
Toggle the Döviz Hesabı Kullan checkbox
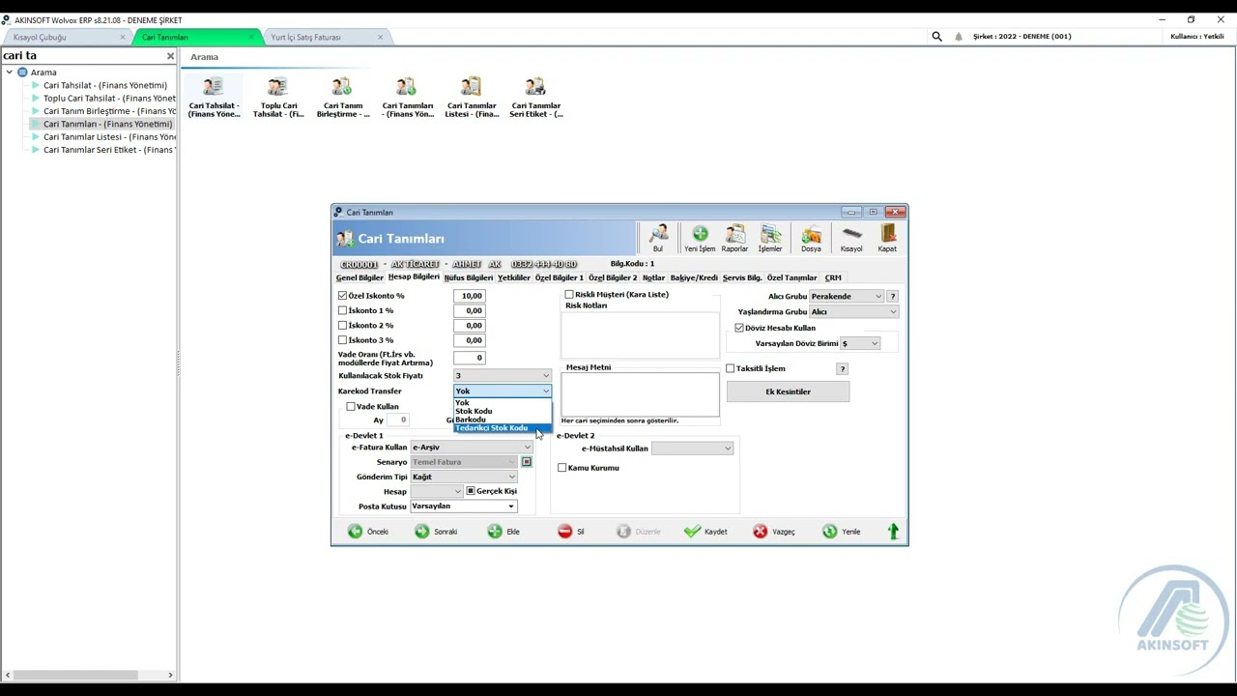click(x=739, y=328)
